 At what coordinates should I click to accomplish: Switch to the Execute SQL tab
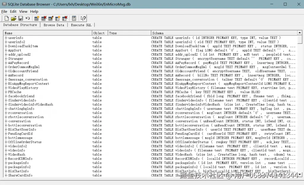(x=81, y=25)
